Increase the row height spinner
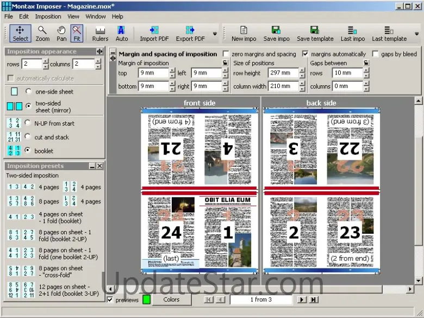This screenshot has width=424, height=318. pyautogui.click(x=302, y=70)
